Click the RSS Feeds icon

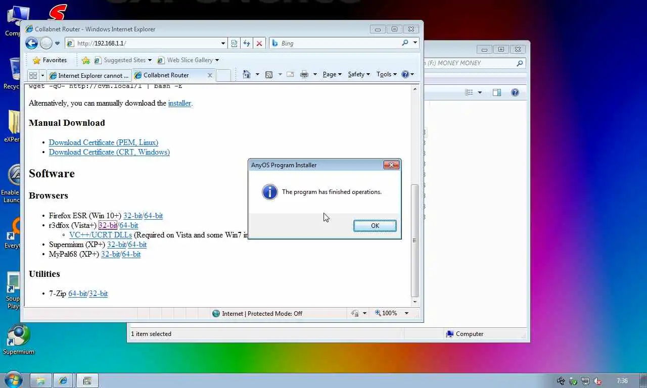pyautogui.click(x=269, y=74)
